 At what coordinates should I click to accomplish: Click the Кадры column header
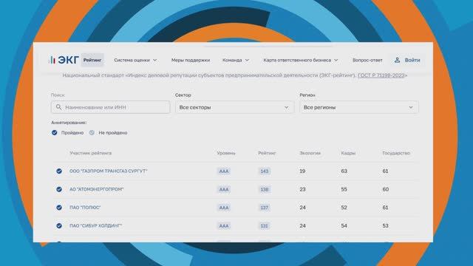348,153
